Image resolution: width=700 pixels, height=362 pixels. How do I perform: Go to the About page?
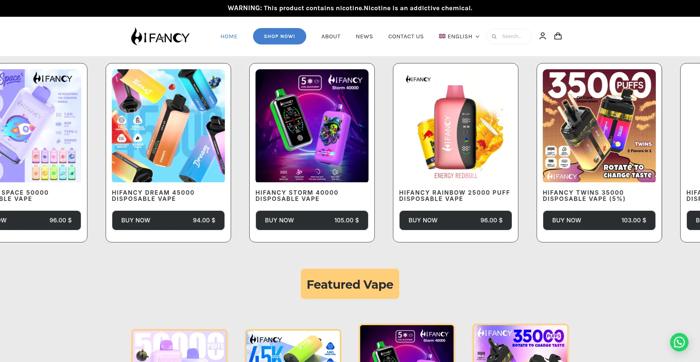tap(331, 36)
